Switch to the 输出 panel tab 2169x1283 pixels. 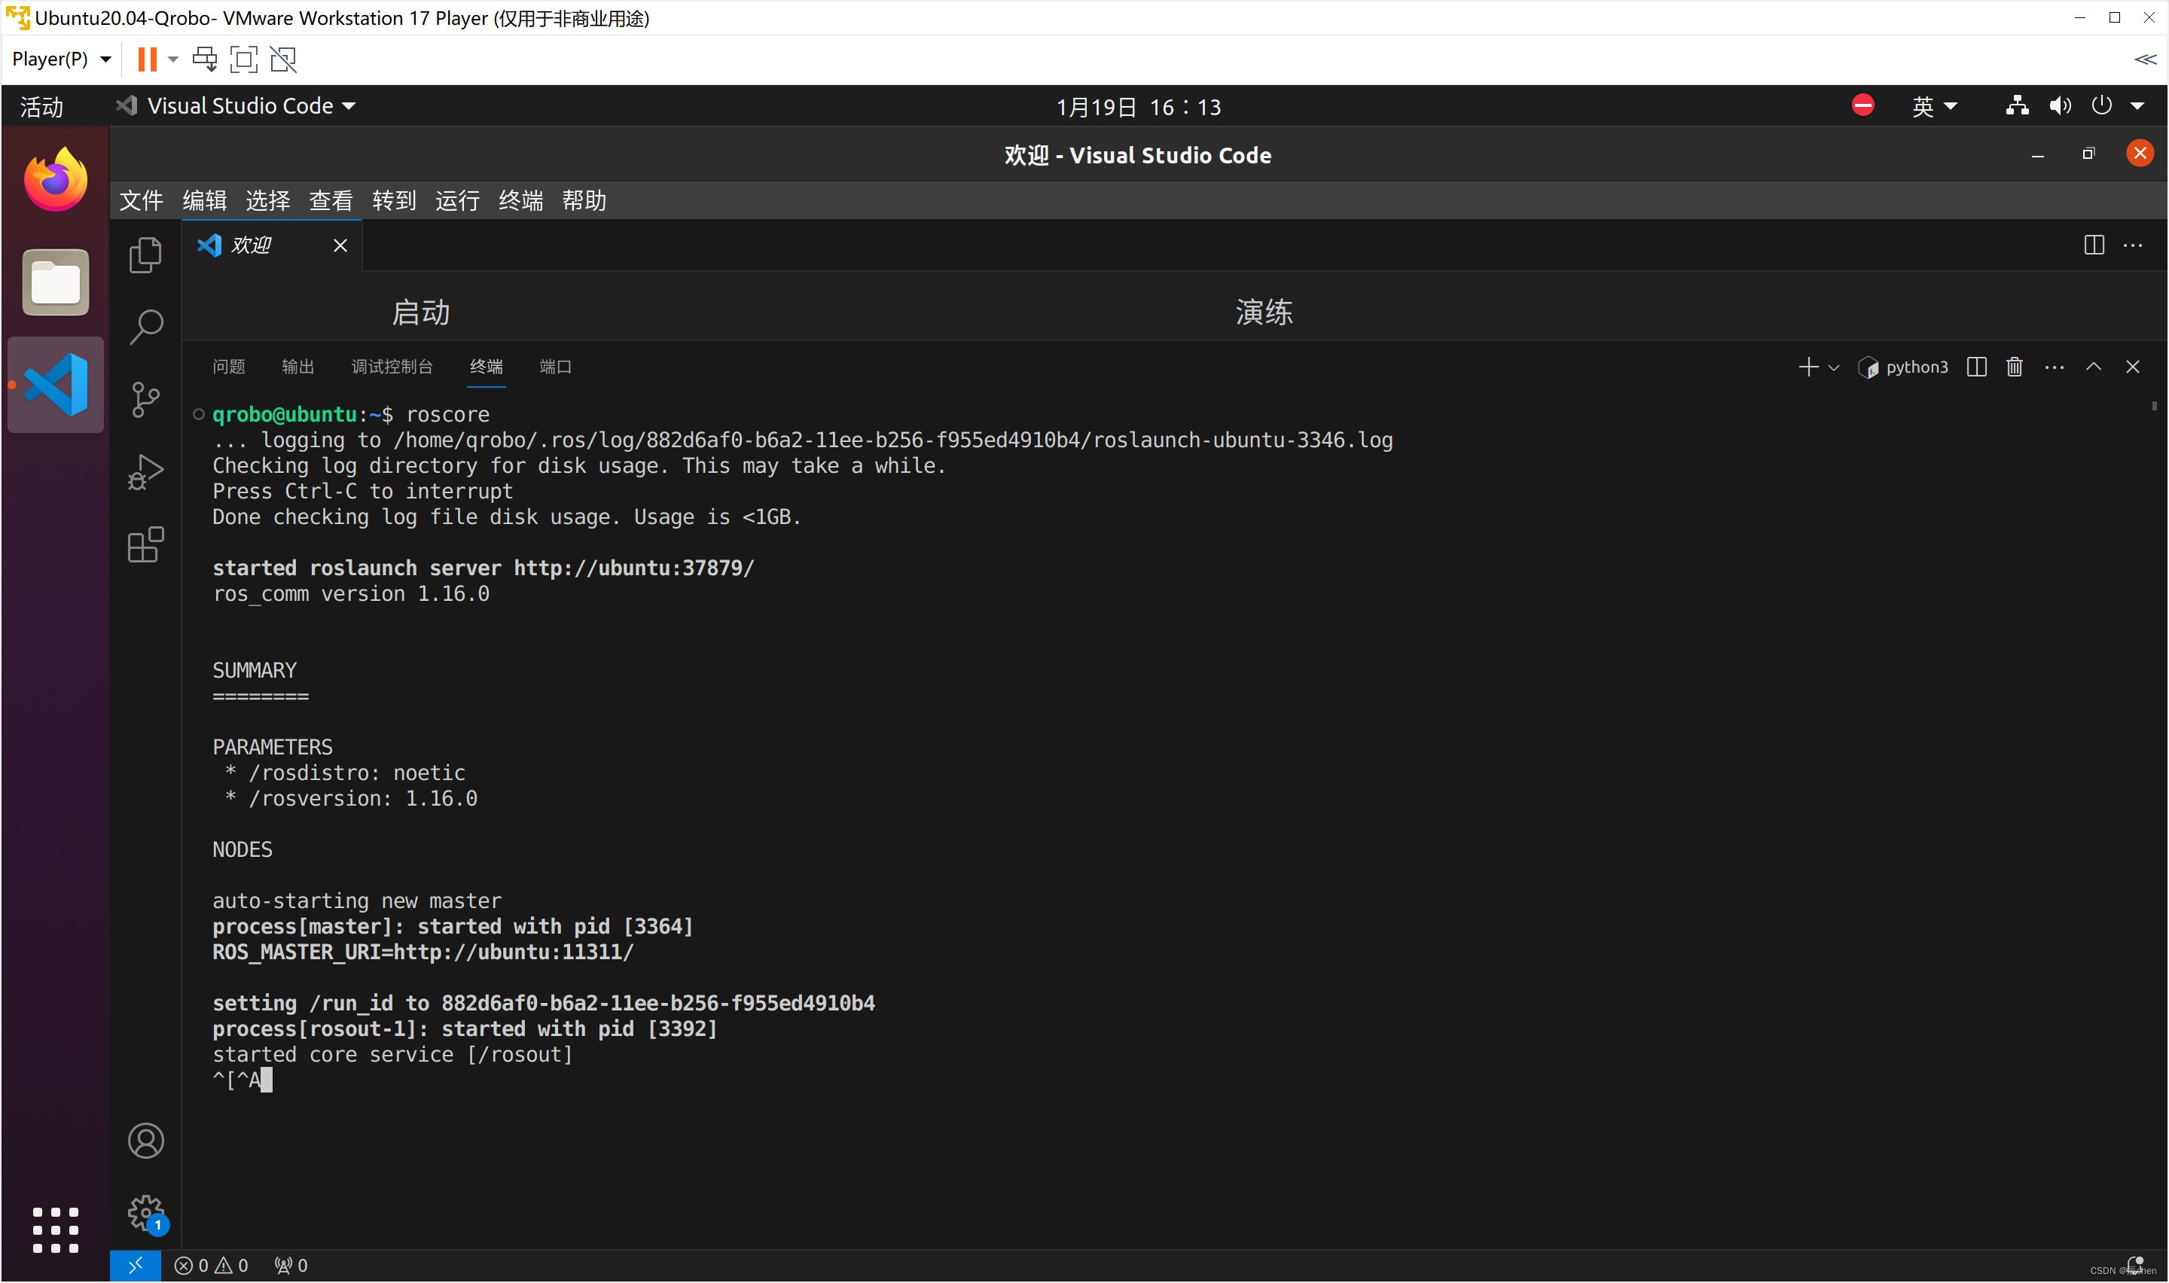tap(297, 367)
